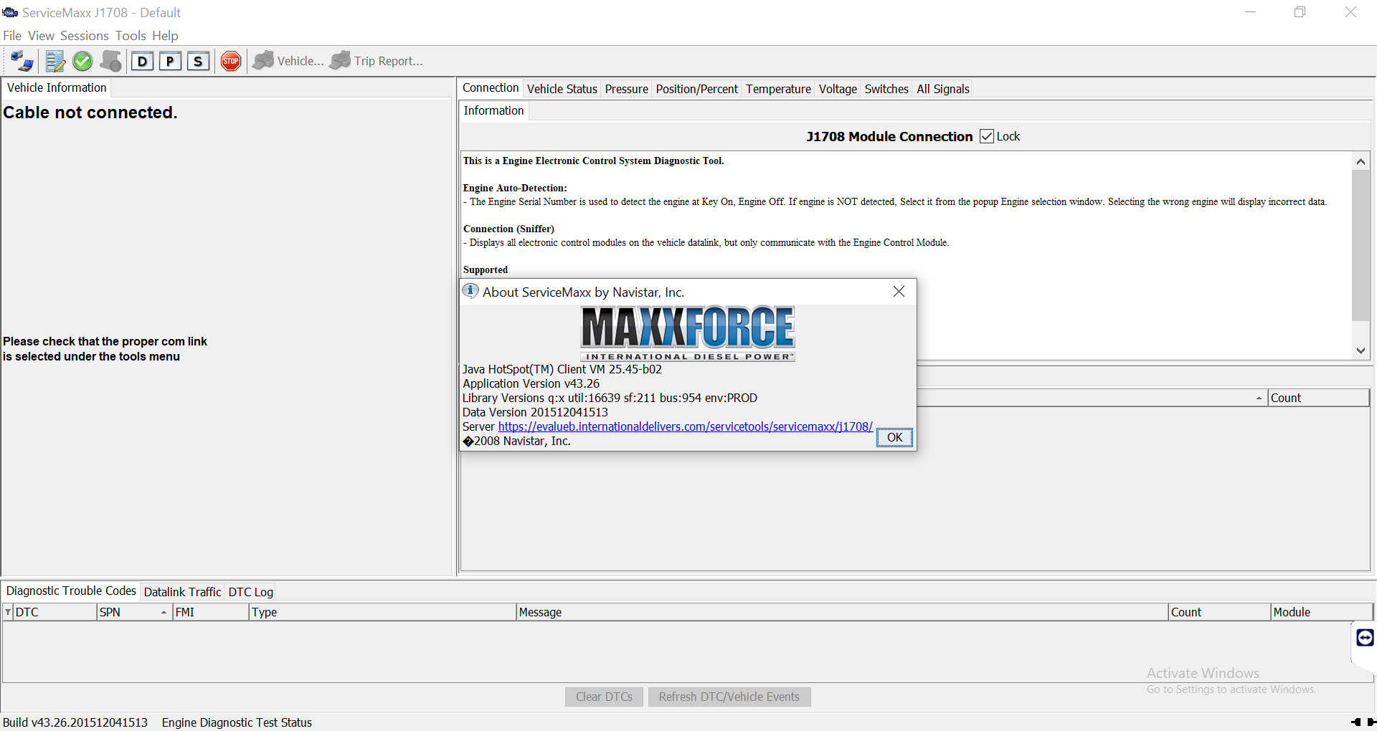Image resolution: width=1377 pixels, height=731 pixels.
Task: Select the Vehicle Information tab
Action: pos(57,87)
